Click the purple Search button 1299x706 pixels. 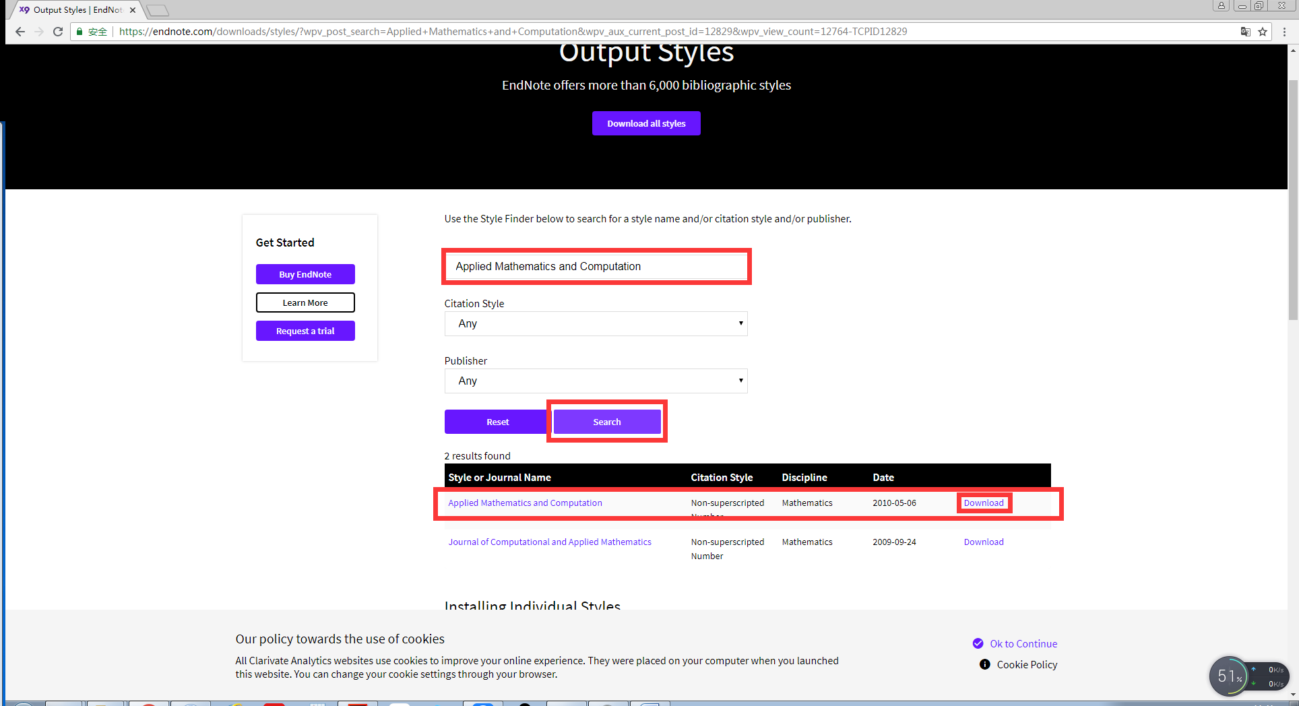(607, 422)
